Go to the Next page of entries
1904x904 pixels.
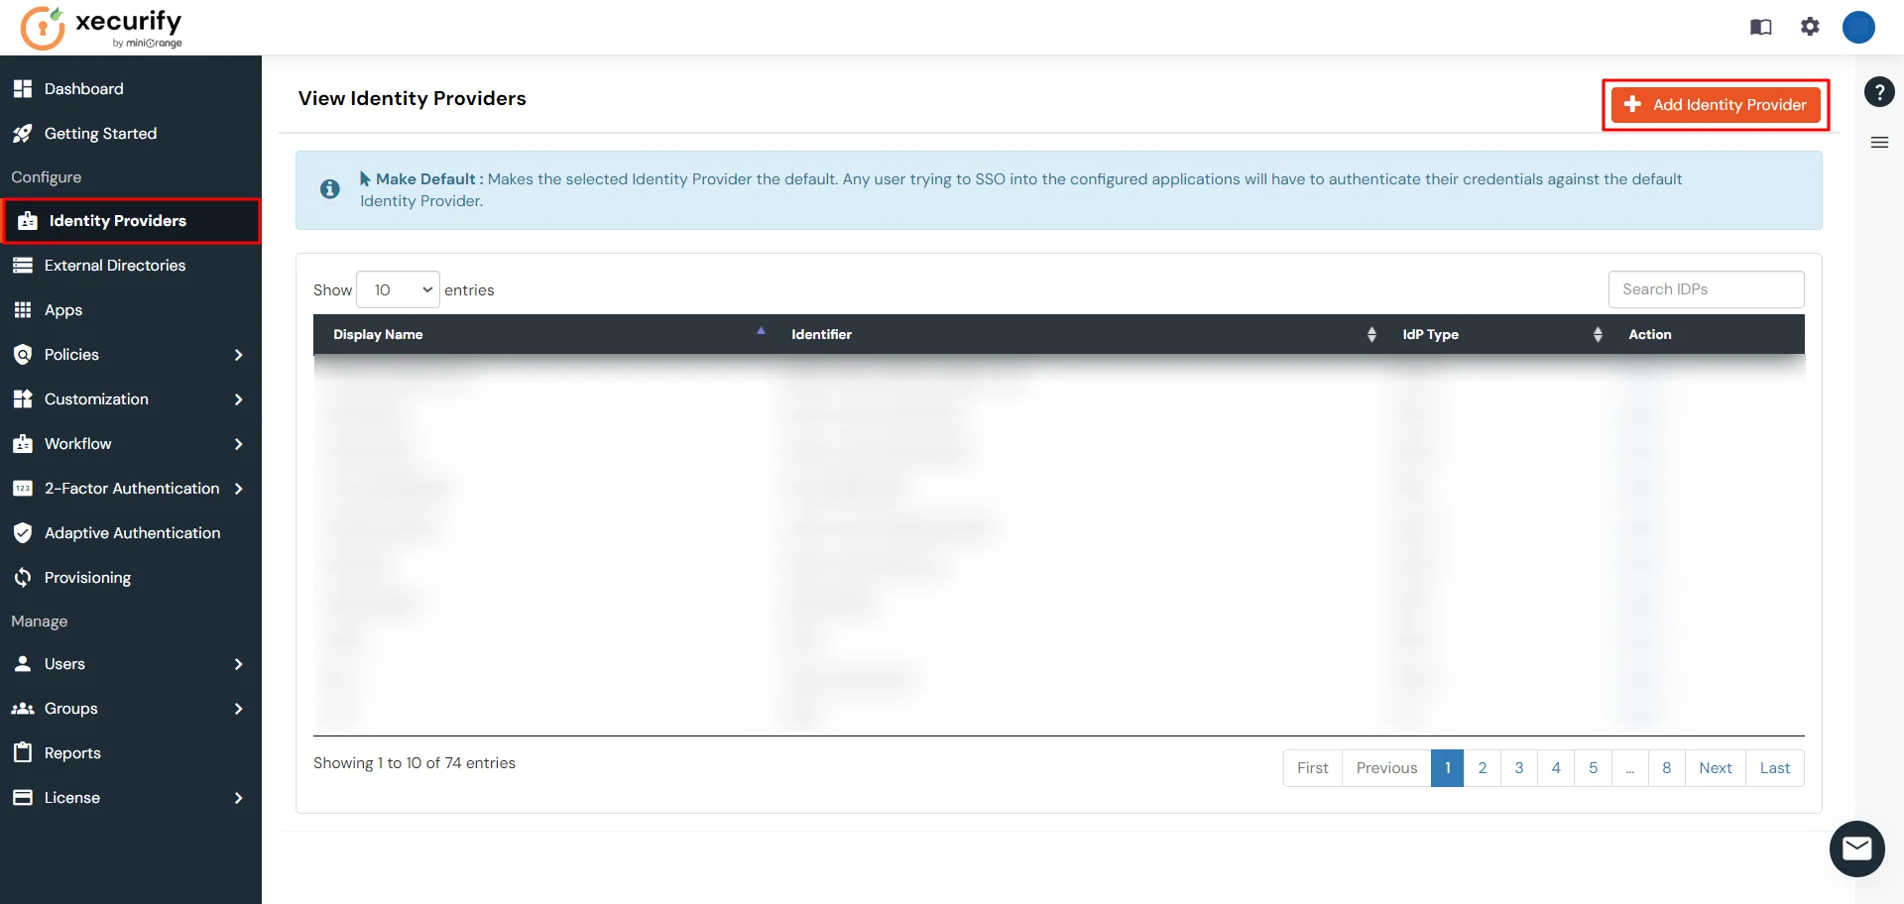(1716, 767)
